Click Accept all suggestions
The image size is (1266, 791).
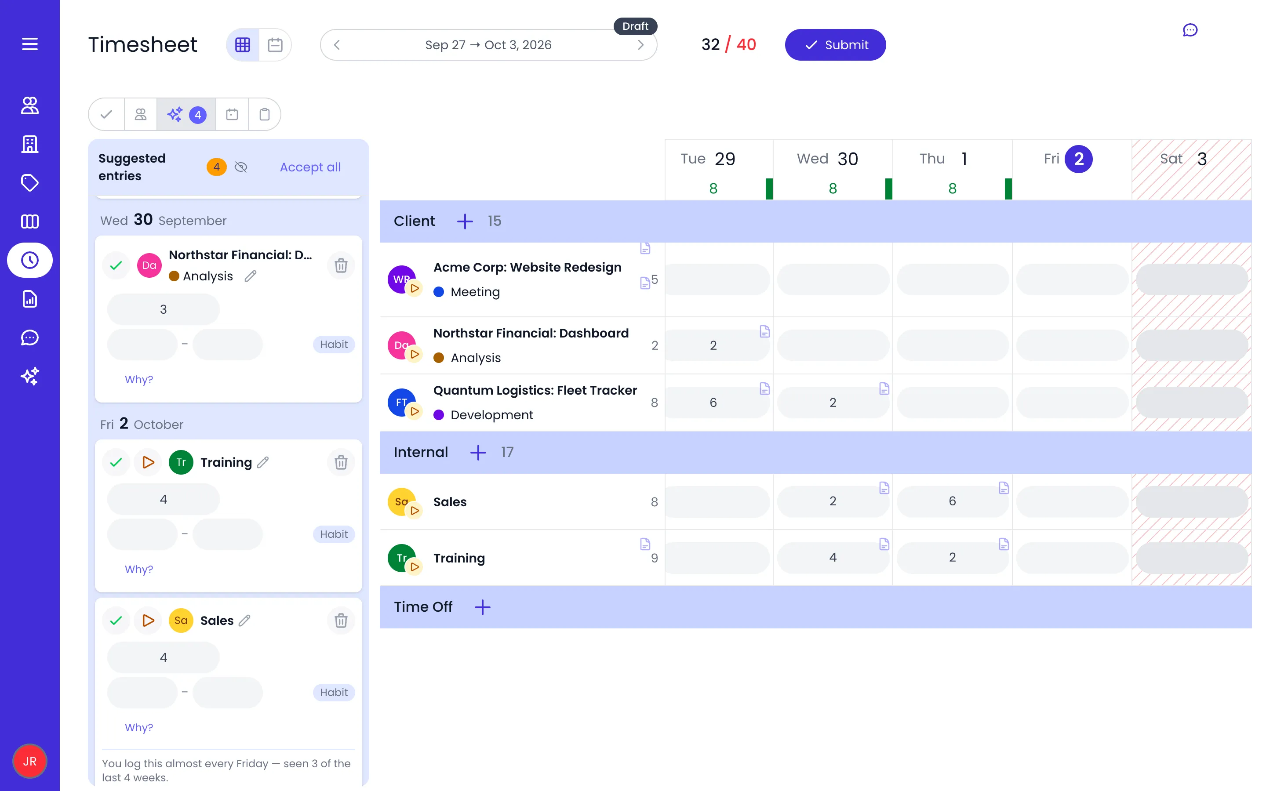[x=310, y=167]
